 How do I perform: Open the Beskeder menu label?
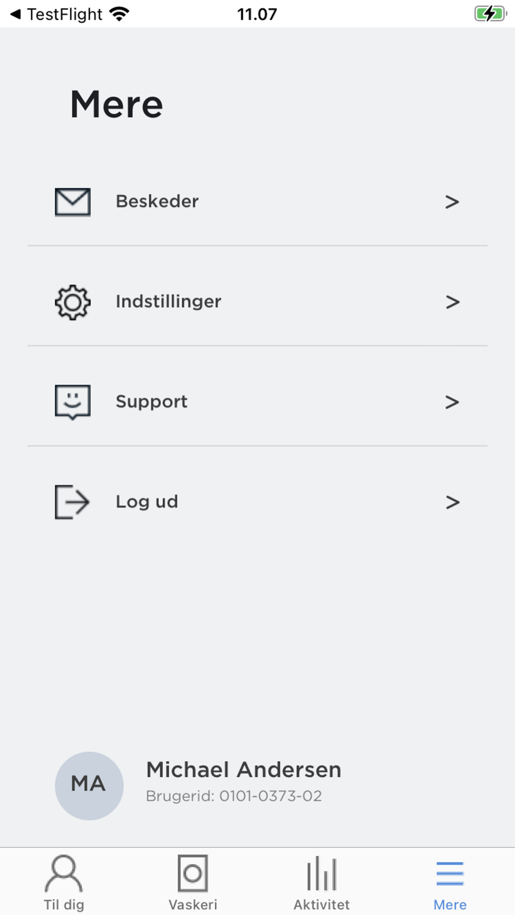coord(157,201)
